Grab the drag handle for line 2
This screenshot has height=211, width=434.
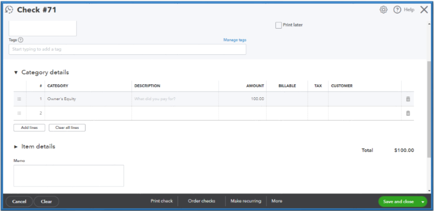click(19, 113)
